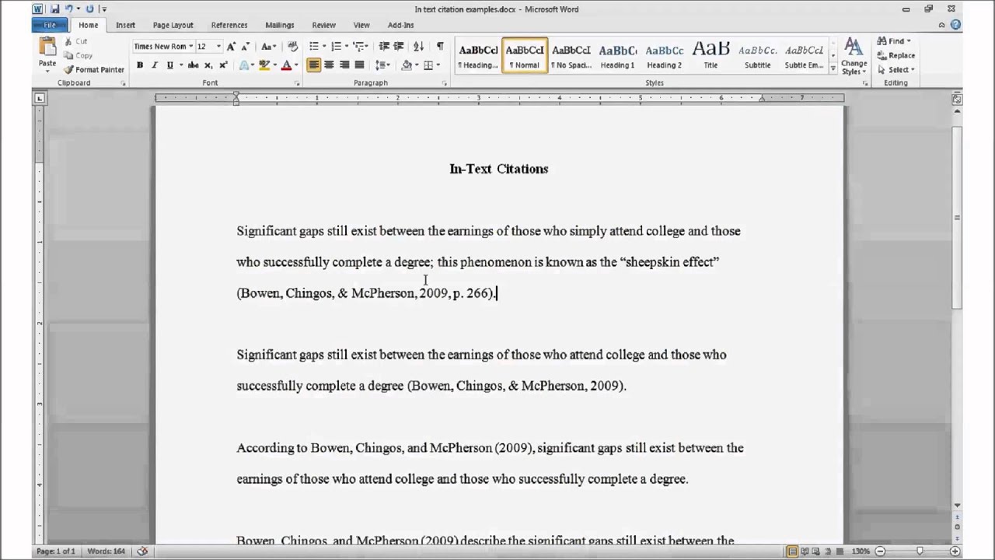This screenshot has width=995, height=560.
Task: Apply the text highlight color
Action: (264, 65)
